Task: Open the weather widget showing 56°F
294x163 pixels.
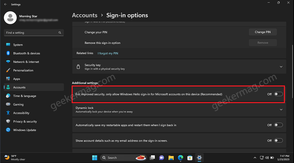Action: click(x=15, y=157)
